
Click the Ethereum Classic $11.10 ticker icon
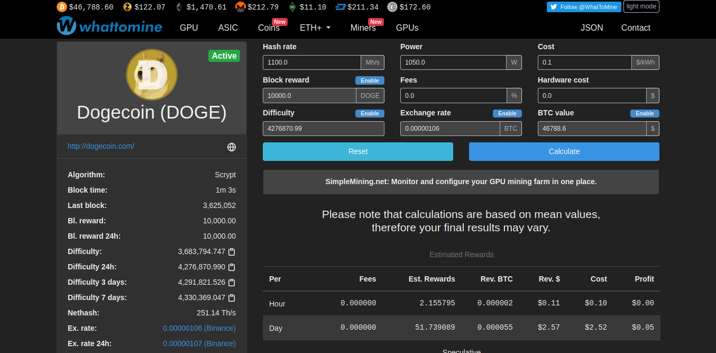[x=292, y=7]
